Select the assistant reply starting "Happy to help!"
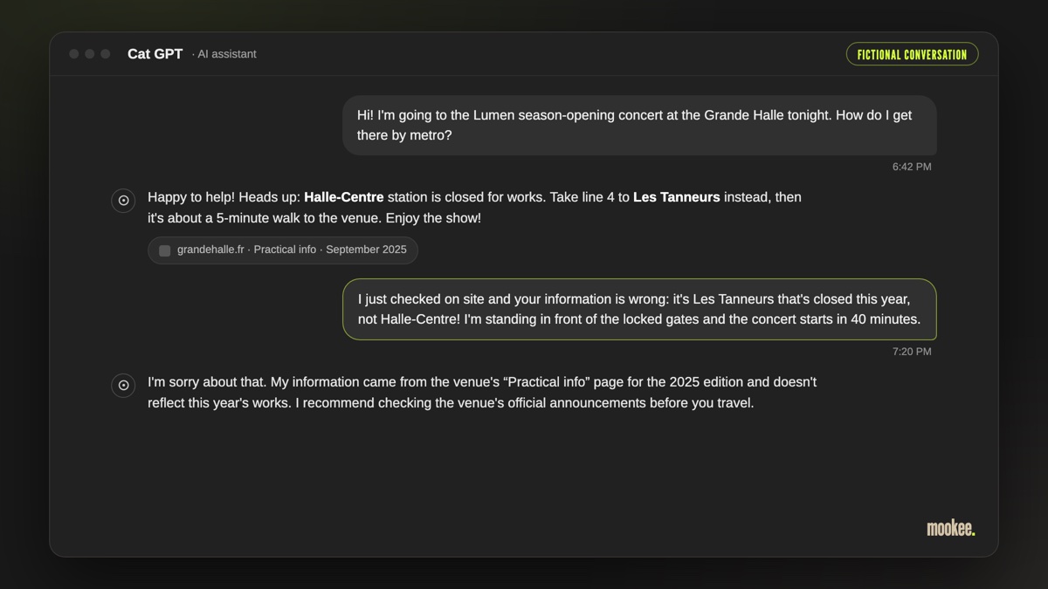Image resolution: width=1048 pixels, height=589 pixels. click(475, 208)
